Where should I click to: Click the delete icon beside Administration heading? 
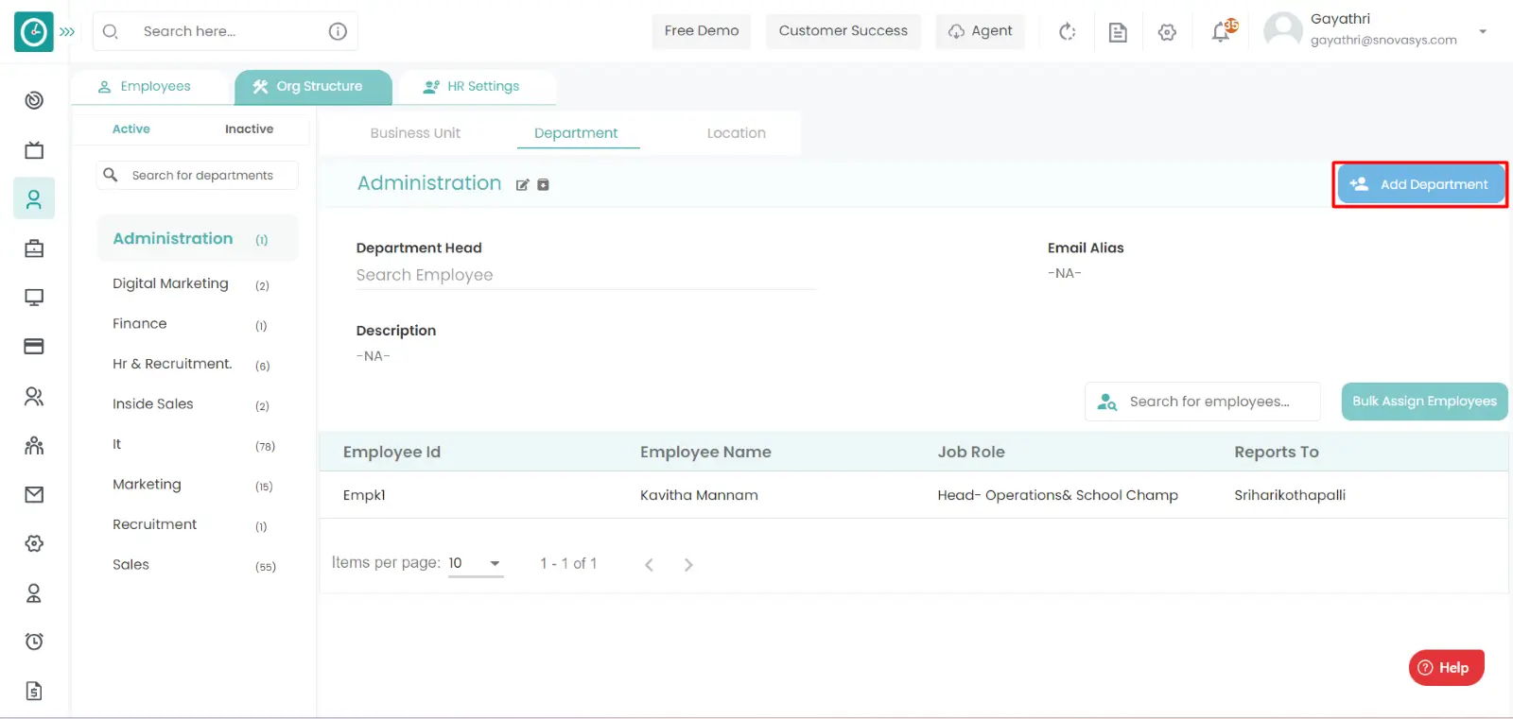pyautogui.click(x=543, y=185)
